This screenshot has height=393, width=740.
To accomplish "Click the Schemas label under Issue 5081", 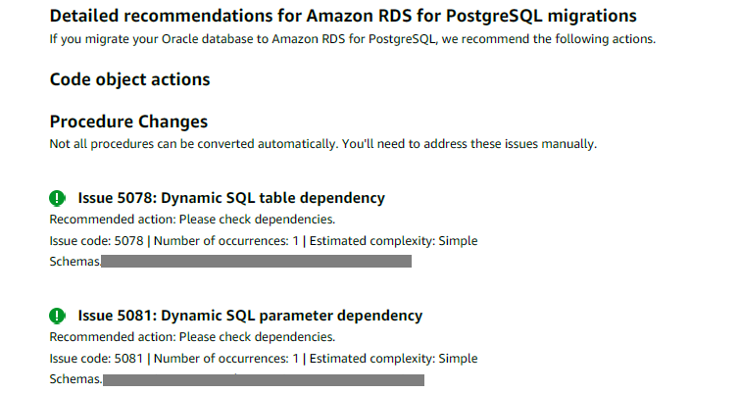I will pos(75,379).
